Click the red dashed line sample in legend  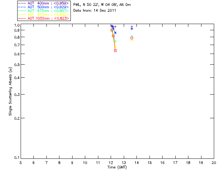pyautogui.click(x=22, y=18)
